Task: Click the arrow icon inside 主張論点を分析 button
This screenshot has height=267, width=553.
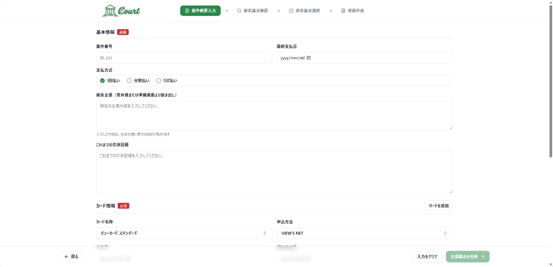Action: pyautogui.click(x=482, y=256)
